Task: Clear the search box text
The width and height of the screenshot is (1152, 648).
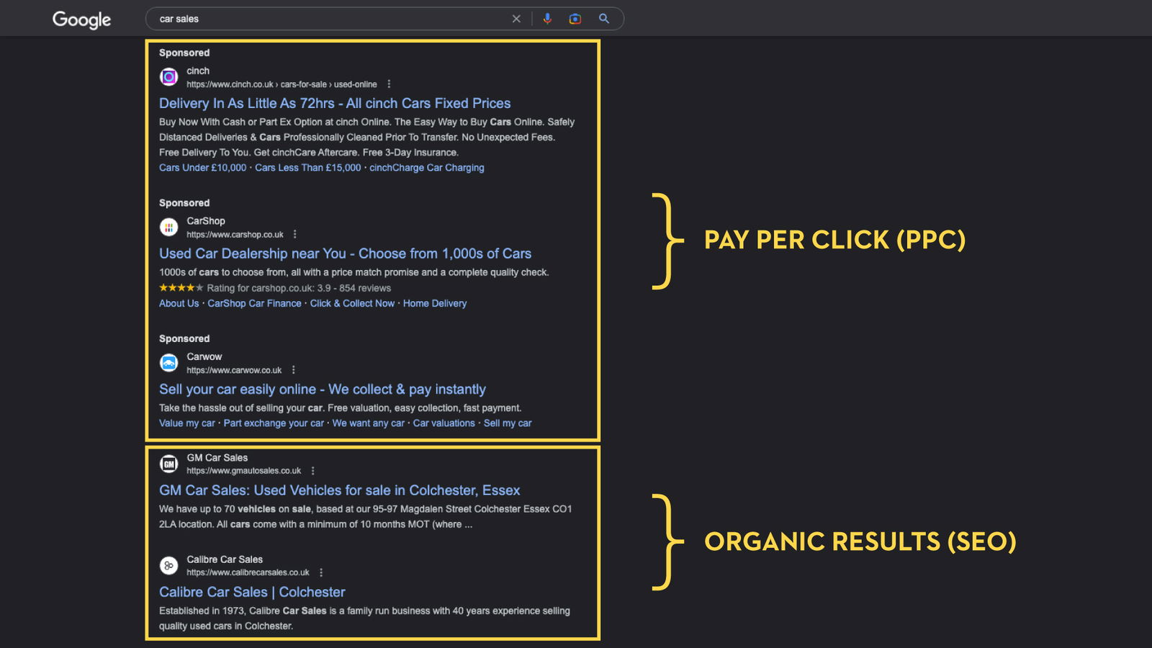Action: [516, 19]
